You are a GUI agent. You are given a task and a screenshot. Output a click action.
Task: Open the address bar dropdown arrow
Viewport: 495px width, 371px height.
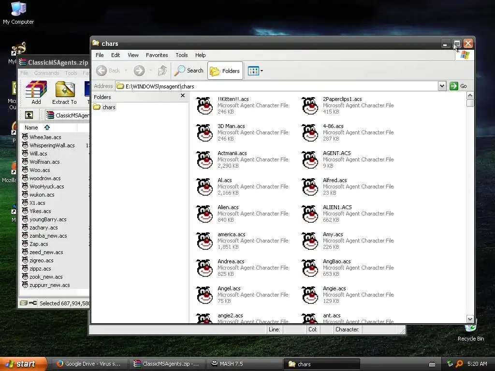tap(442, 86)
